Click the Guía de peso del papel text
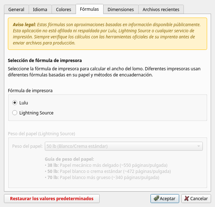This screenshot has height=207, width=215. click(x=70, y=159)
